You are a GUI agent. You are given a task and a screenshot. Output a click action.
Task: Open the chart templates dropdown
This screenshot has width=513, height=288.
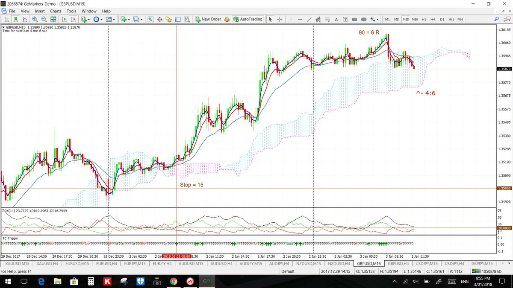[x=110, y=19]
